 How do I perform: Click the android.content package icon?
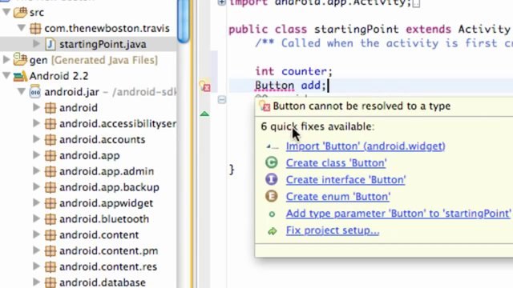(x=50, y=234)
